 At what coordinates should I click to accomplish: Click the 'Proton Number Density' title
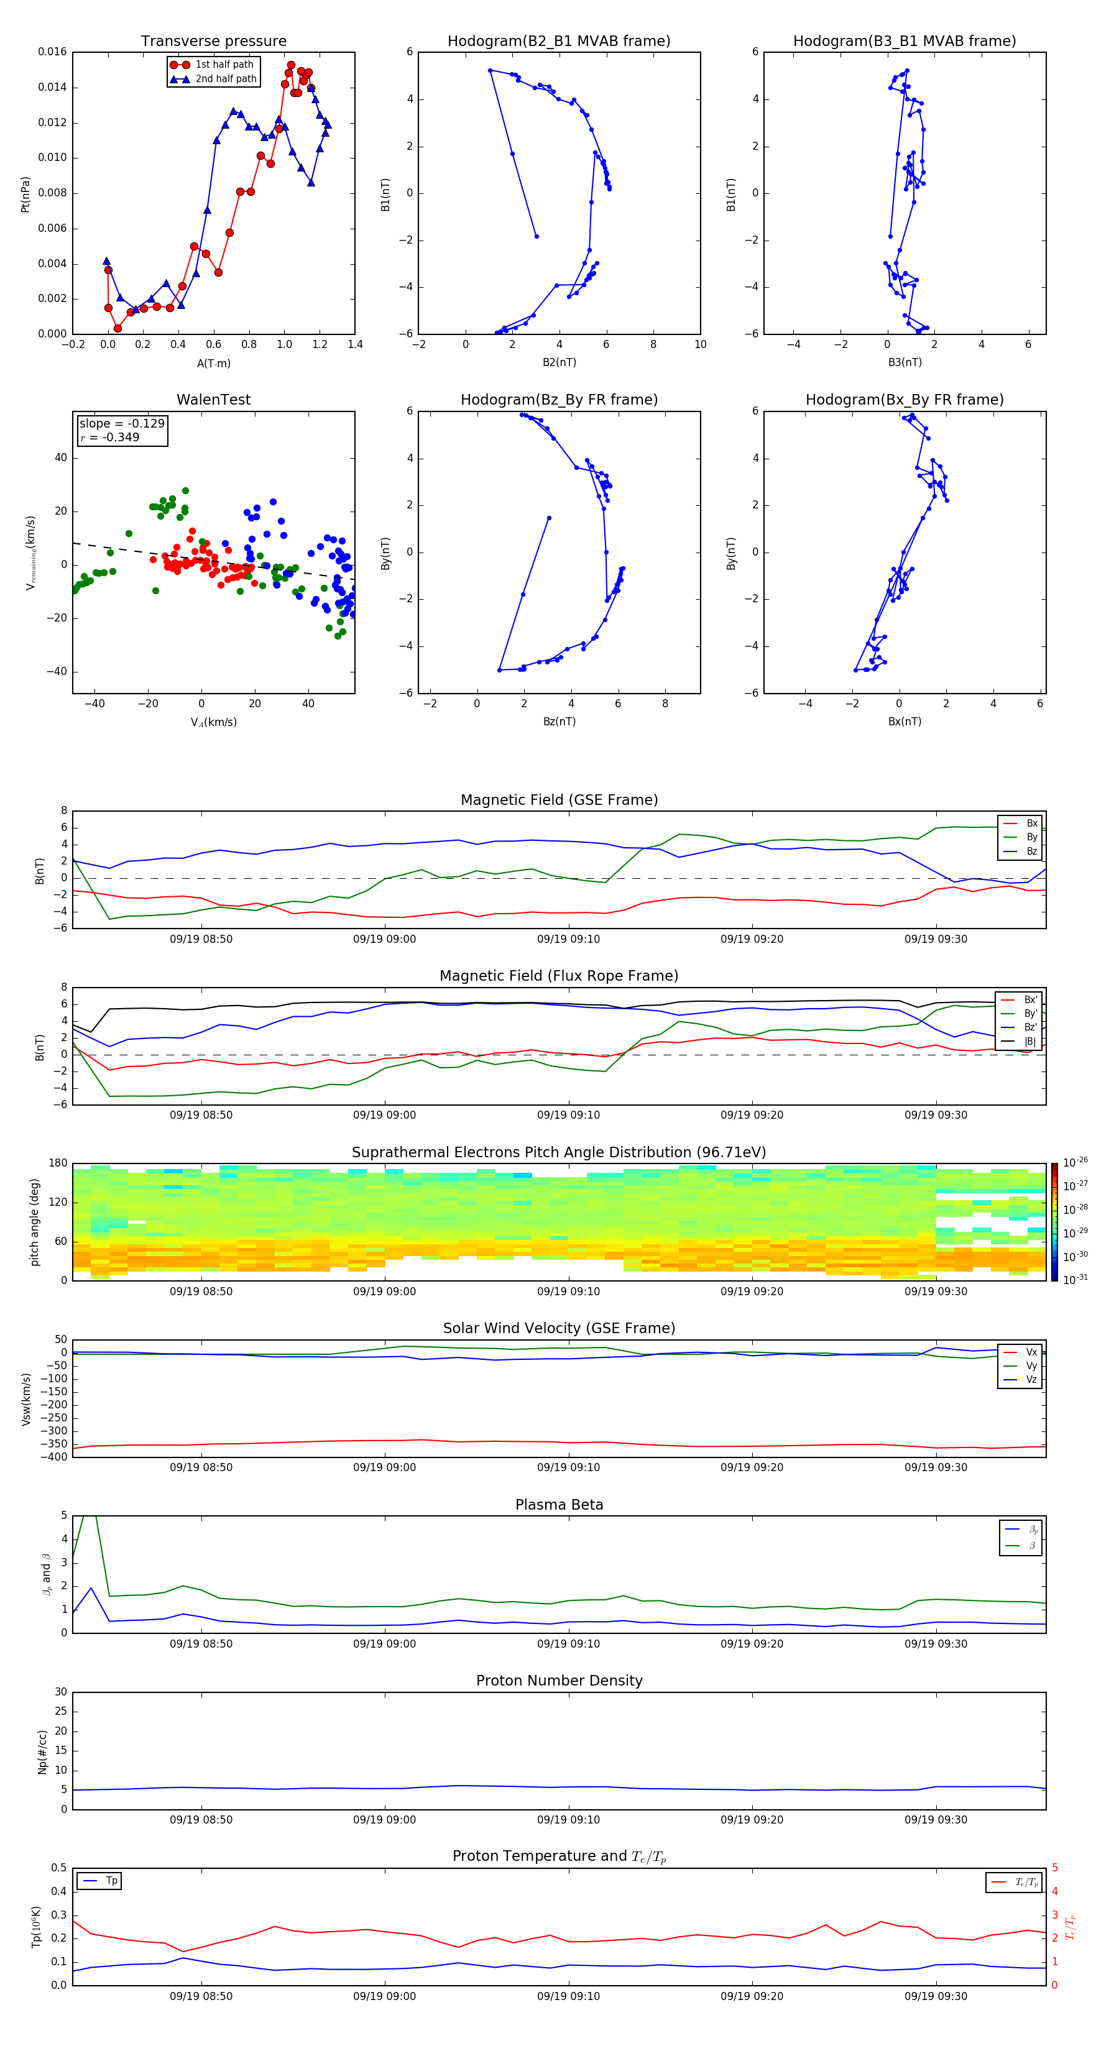click(x=559, y=1681)
